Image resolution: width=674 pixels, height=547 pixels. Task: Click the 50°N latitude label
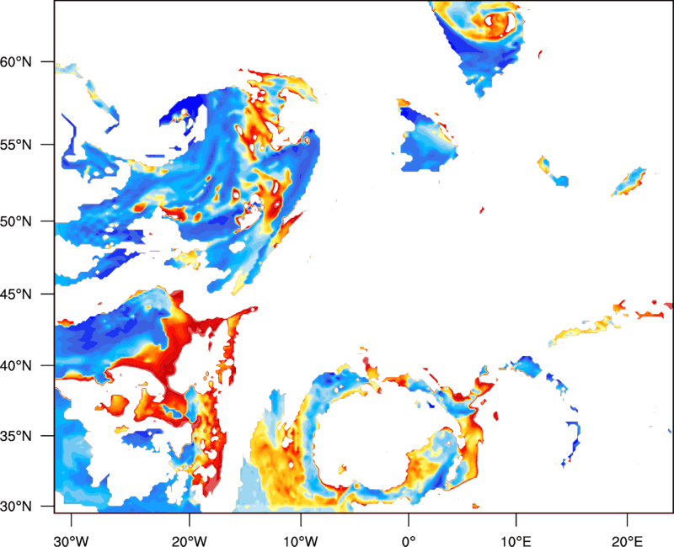pyautogui.click(x=16, y=221)
